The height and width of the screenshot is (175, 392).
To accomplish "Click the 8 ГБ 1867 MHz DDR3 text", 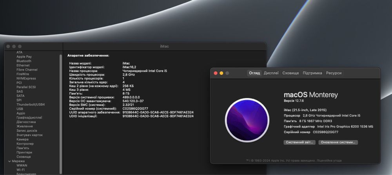I will pos(316,121).
